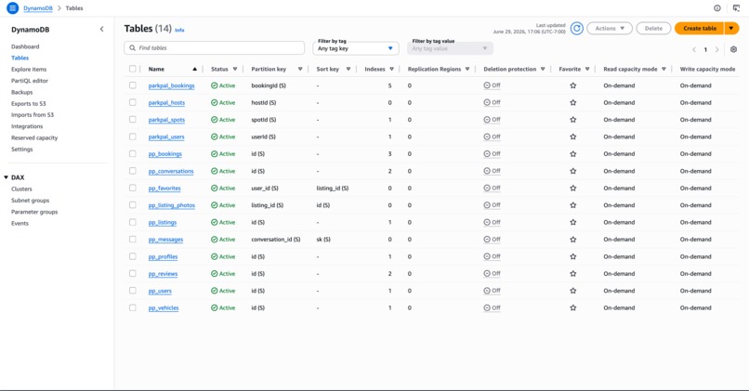Select the pp_vehicles row checkbox

point(132,307)
